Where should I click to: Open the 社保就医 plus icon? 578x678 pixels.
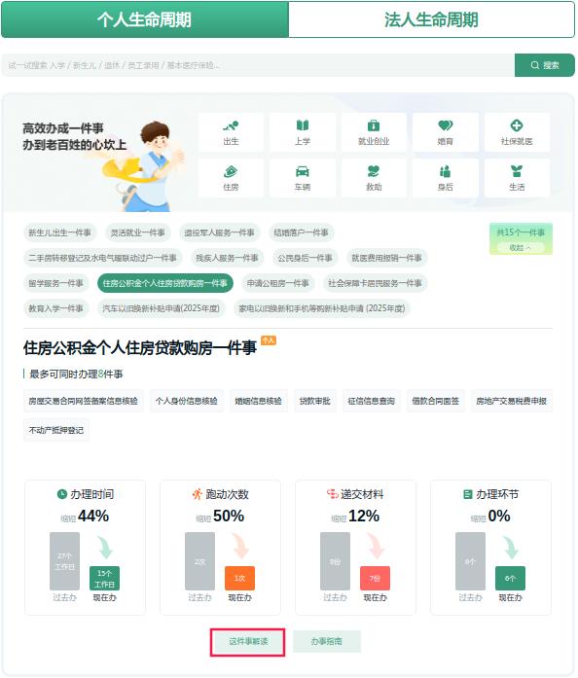point(517,125)
